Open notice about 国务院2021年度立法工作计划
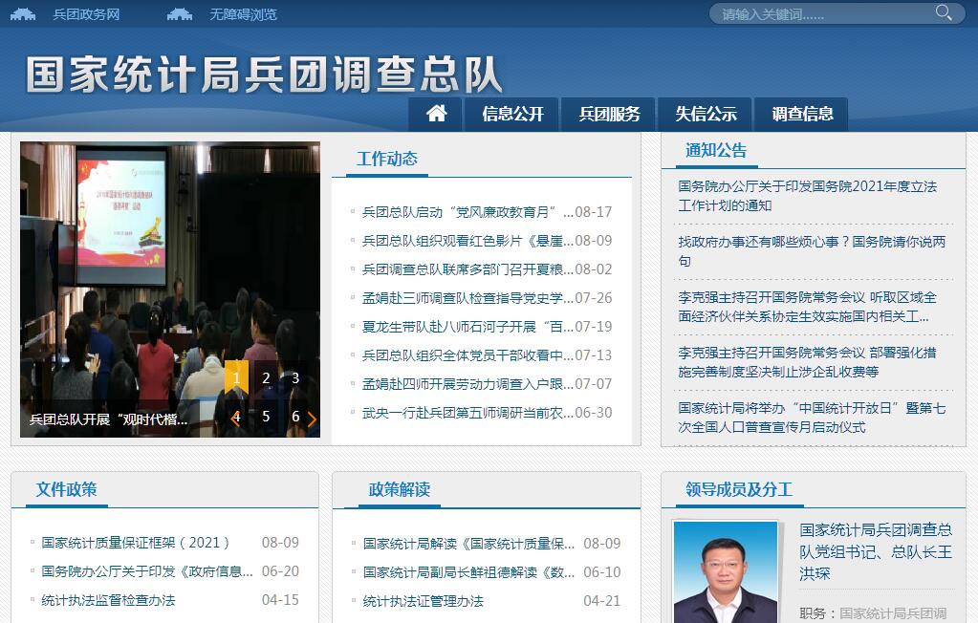Image resolution: width=978 pixels, height=623 pixels. tap(807, 196)
